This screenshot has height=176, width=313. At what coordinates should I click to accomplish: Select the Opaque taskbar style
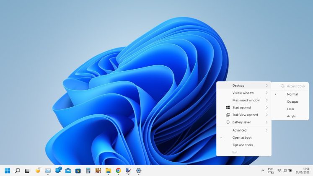[290, 101]
